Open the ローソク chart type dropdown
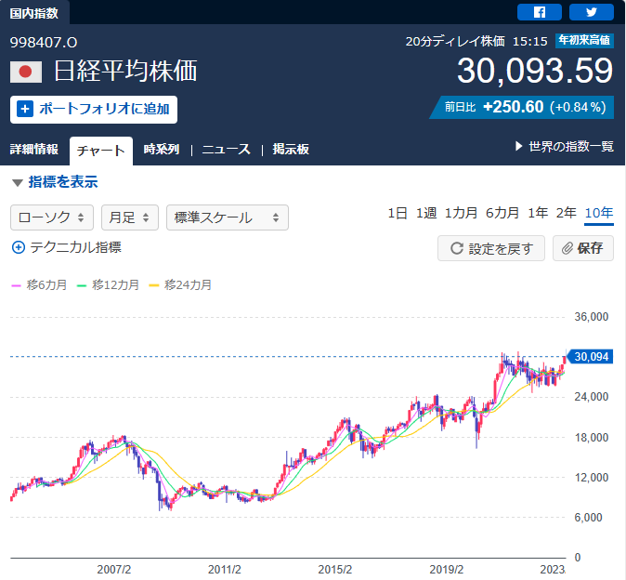The image size is (626, 580). click(52, 217)
